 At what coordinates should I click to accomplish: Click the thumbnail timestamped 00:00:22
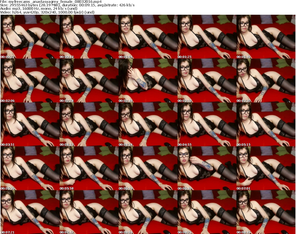(x=30, y=37)
